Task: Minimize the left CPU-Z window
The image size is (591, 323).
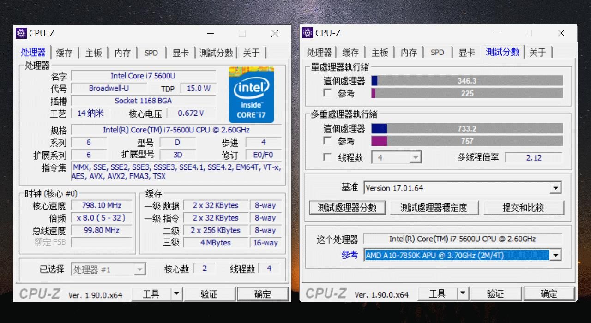Action: click(x=211, y=33)
